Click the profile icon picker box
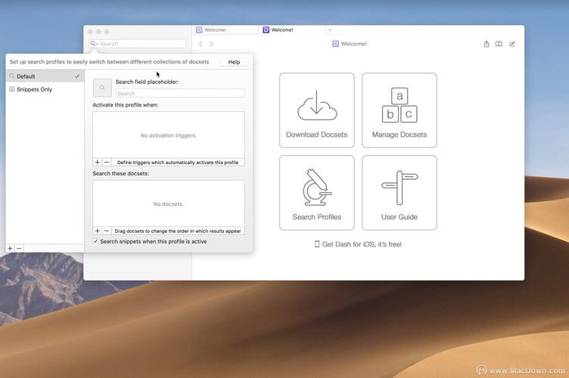The height and width of the screenshot is (378, 569). 102,88
